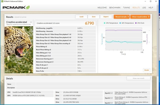Click the PCMark title bar app icon
Screen dimensions: 160x105
point(2,1)
